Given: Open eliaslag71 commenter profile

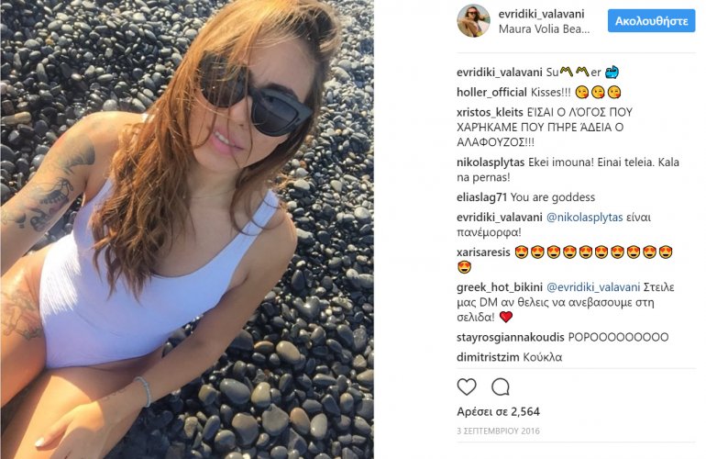Looking at the screenshot, I should [481, 197].
